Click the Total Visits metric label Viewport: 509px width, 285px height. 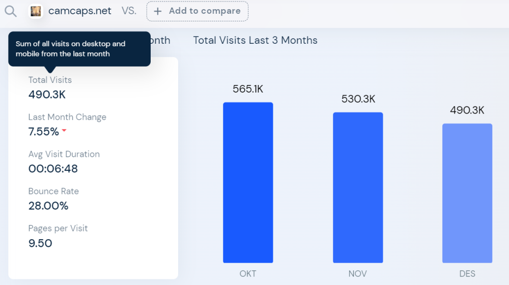tap(50, 80)
